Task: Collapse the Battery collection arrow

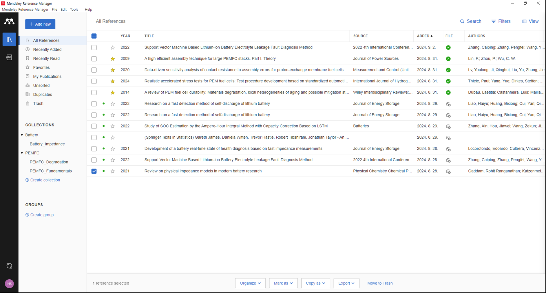Action: (22, 135)
